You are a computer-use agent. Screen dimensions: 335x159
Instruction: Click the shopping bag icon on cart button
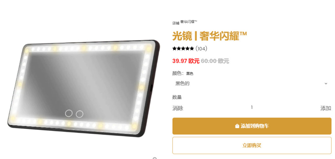click(x=237, y=126)
